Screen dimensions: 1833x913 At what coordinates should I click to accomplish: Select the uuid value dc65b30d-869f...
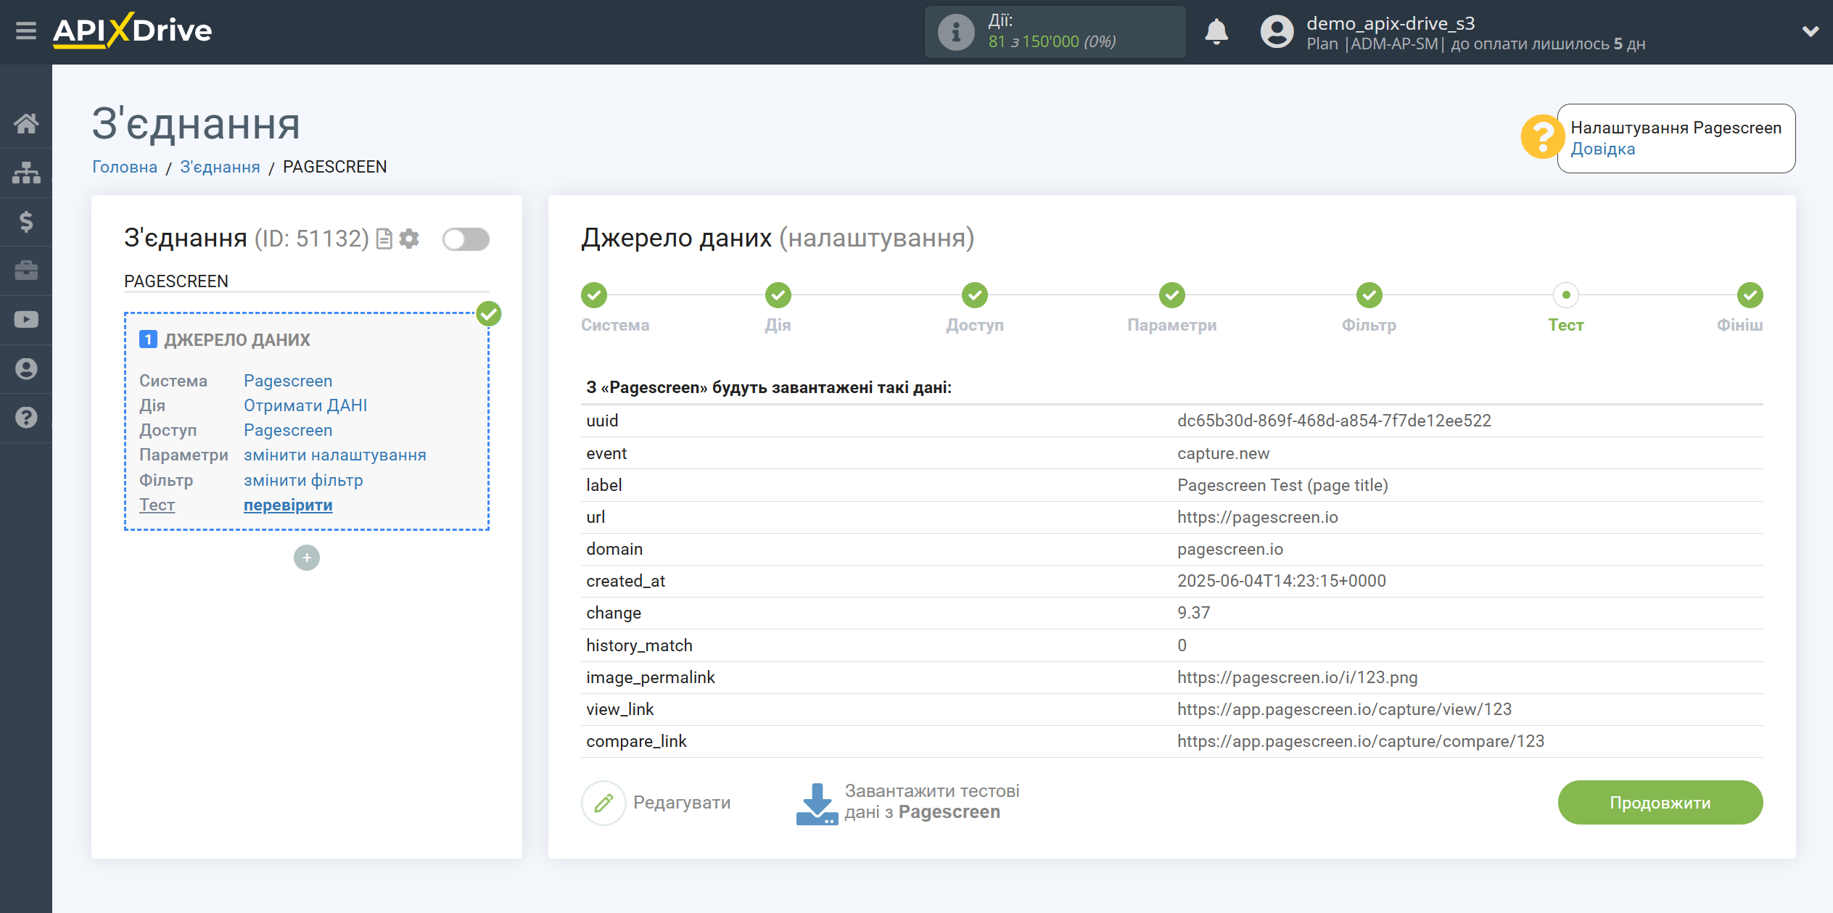click(1334, 421)
